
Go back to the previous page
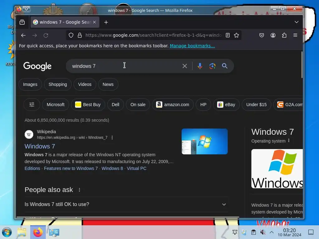(23, 35)
